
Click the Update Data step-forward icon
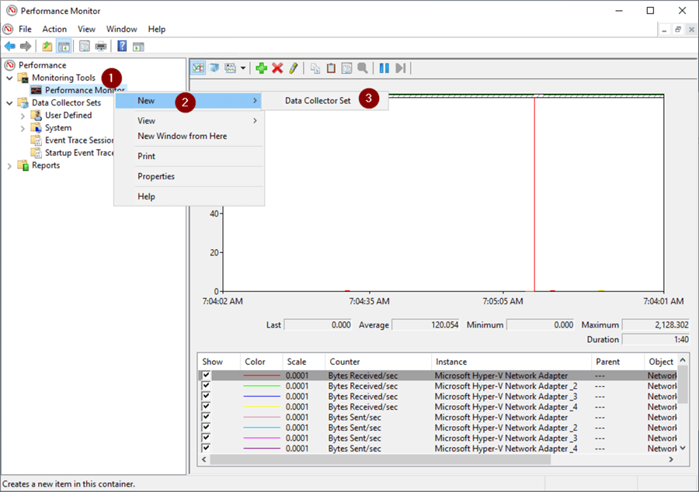pyautogui.click(x=400, y=68)
